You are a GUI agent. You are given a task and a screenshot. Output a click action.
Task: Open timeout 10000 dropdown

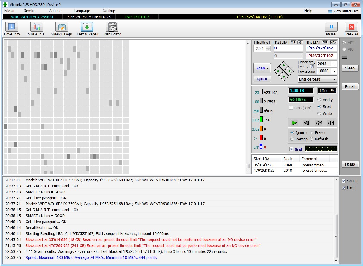coord(335,71)
